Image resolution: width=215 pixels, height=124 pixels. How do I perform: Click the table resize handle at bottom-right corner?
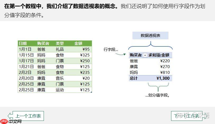pos(91,92)
